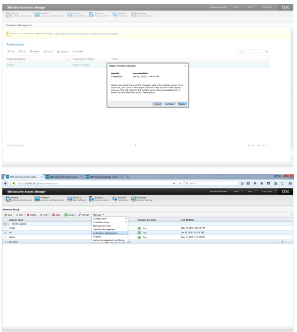297x332 pixels.
Task: Open a new browser tab with the plus button
Action: (x=128, y=177)
